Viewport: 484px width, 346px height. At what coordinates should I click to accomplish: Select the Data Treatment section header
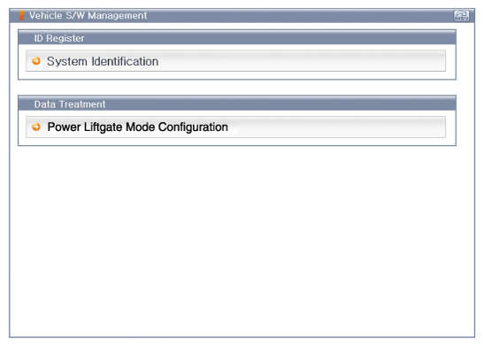click(237, 104)
